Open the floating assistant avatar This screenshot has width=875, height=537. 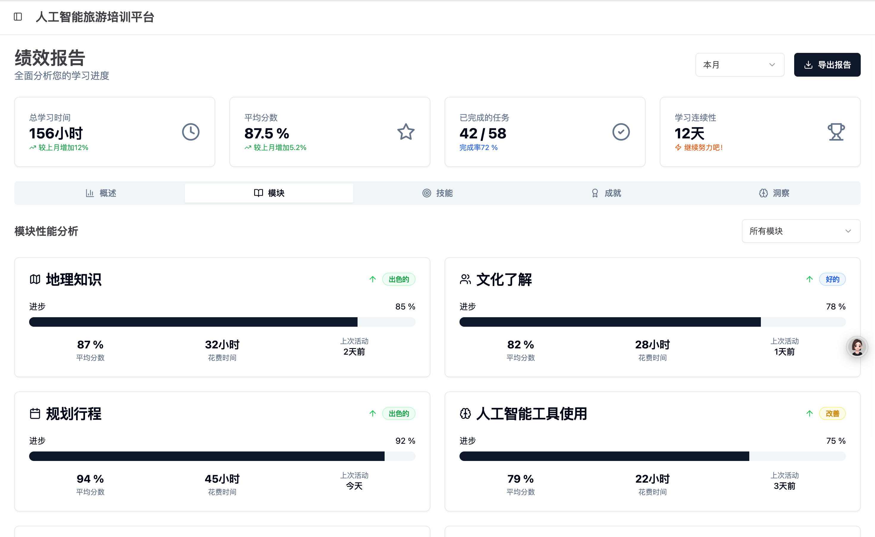857,347
